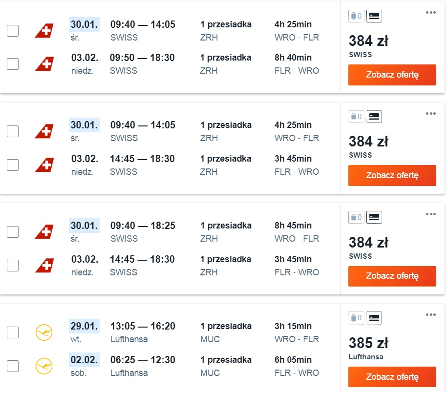Image resolution: width=447 pixels, height=393 pixels.
Task: Click the highlighted 02.02. return date
Action: [x=84, y=360]
